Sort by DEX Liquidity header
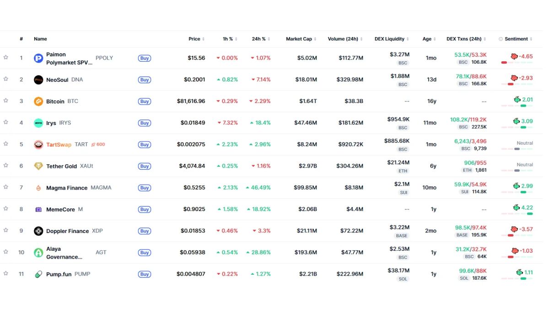The height and width of the screenshot is (309, 549). 392,39
